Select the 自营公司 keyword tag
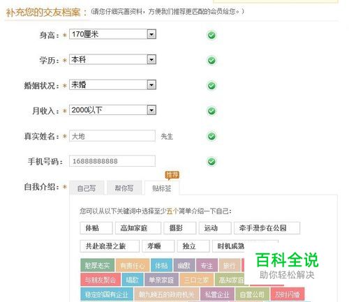This screenshot has height=302, width=349. pyautogui.click(x=253, y=294)
